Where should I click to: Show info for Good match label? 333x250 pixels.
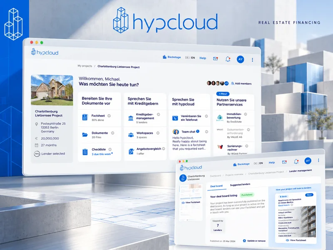292,205
